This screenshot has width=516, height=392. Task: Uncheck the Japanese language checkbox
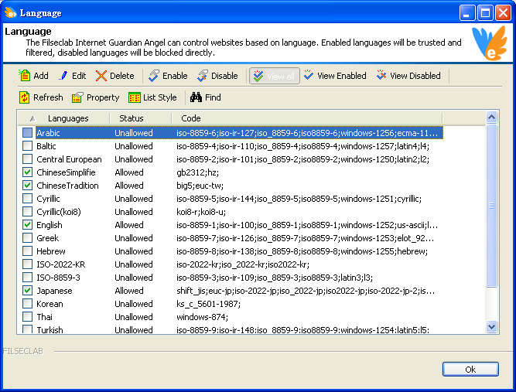[x=28, y=291]
